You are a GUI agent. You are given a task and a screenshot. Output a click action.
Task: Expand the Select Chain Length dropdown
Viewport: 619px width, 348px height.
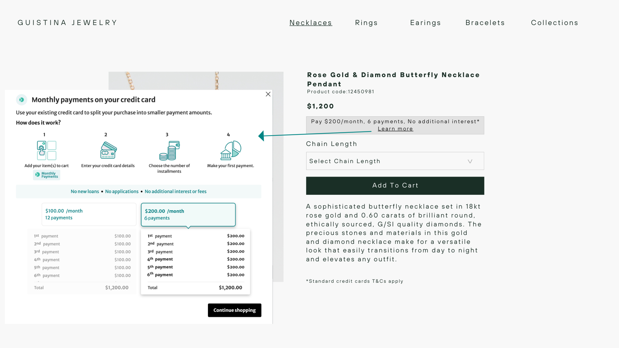tap(395, 161)
